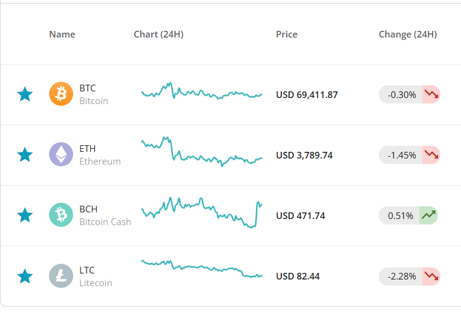Viewport: 461px width, 317px height.
Task: Click the purple Ethereum logo icon
Action: 61,154
